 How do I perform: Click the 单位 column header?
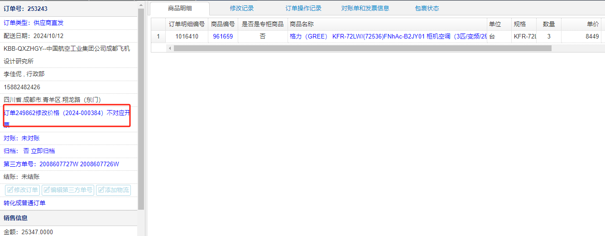tap(499, 24)
